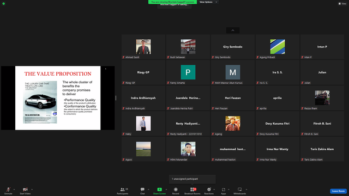This screenshot has height=196, width=349.
Task: Click Indra Ardhiansyah's participant tile
Action: 143,98
